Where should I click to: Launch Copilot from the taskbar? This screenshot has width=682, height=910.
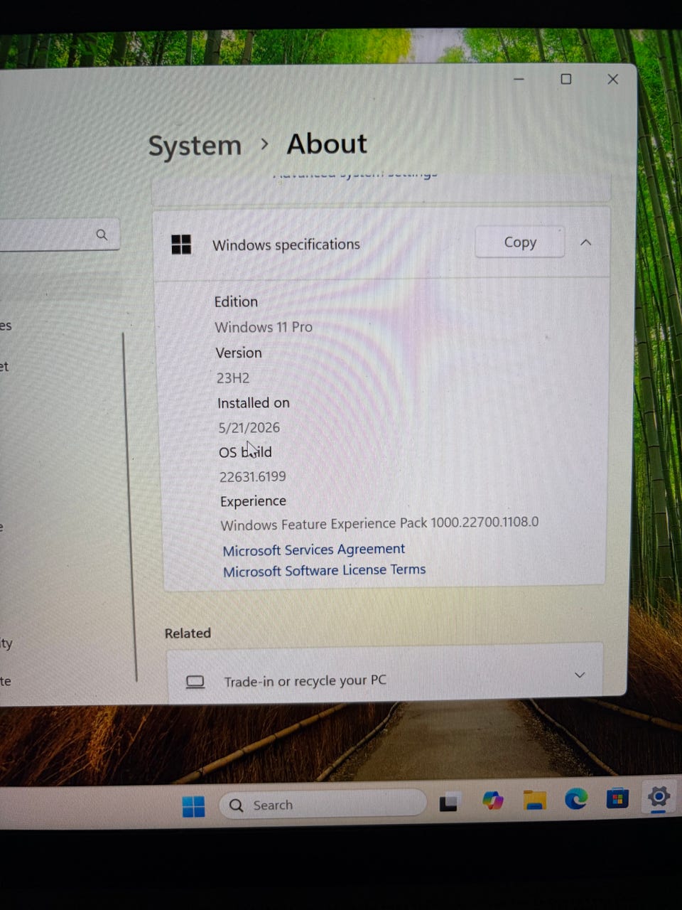[x=492, y=801]
